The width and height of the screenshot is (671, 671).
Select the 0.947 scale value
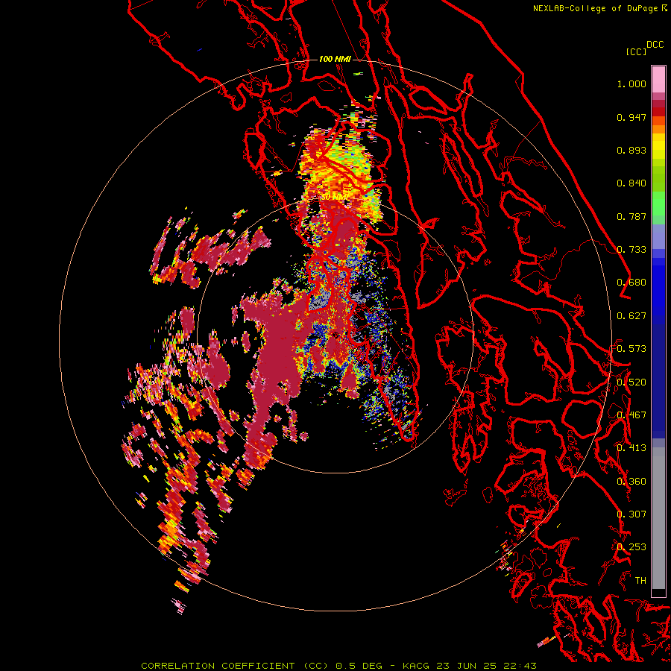pos(631,117)
